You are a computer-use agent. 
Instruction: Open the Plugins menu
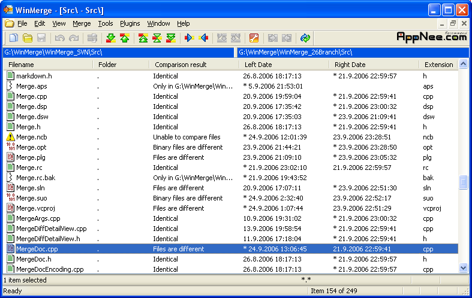pyautogui.click(x=130, y=23)
